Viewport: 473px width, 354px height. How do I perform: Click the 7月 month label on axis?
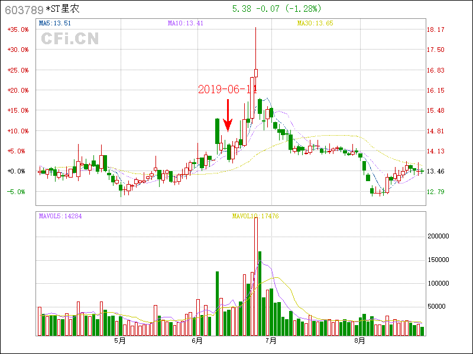[x=271, y=340]
